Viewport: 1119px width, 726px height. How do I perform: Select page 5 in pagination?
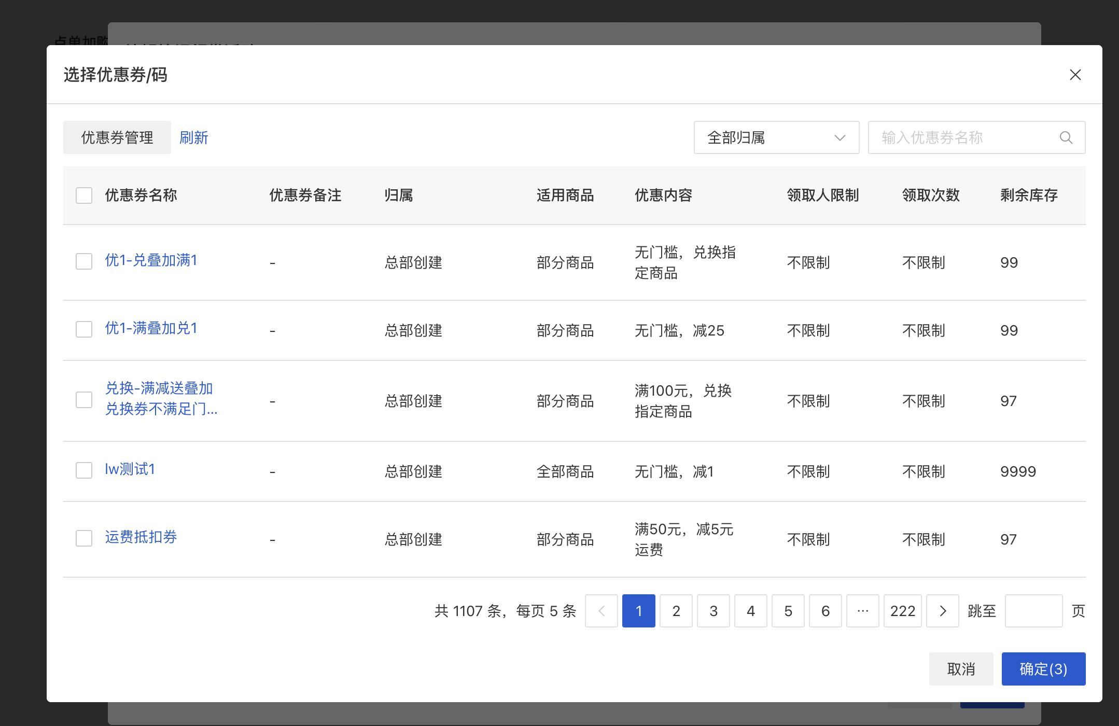click(788, 611)
